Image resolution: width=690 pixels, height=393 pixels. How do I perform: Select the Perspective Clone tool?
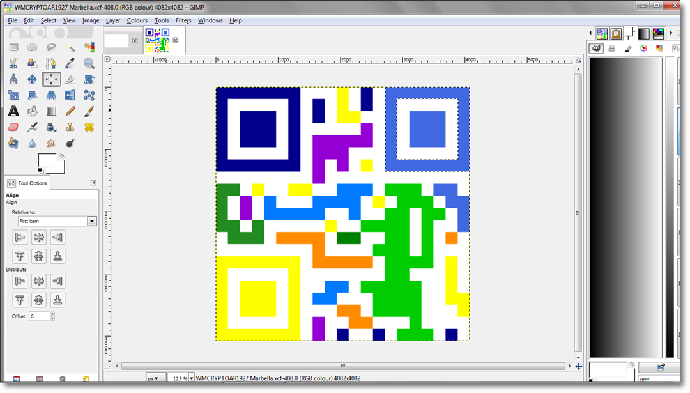tap(13, 143)
